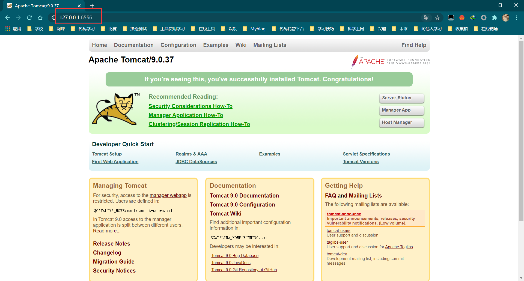Open the 工具使用学习 bookmark folder
The image size is (524, 281).
169,29
